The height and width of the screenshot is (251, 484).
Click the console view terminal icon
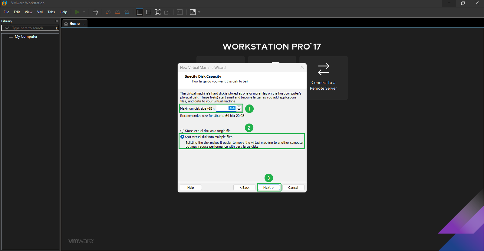(180, 12)
